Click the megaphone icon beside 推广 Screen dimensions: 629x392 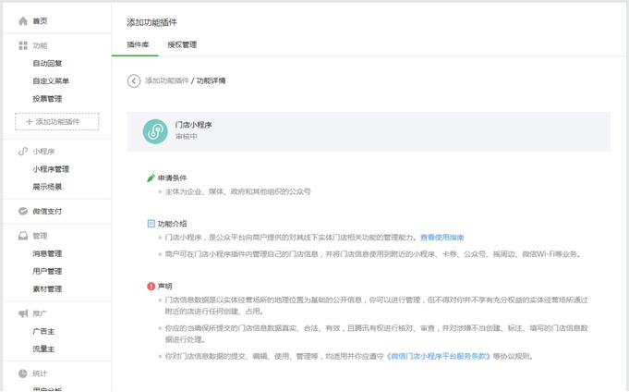pos(23,313)
